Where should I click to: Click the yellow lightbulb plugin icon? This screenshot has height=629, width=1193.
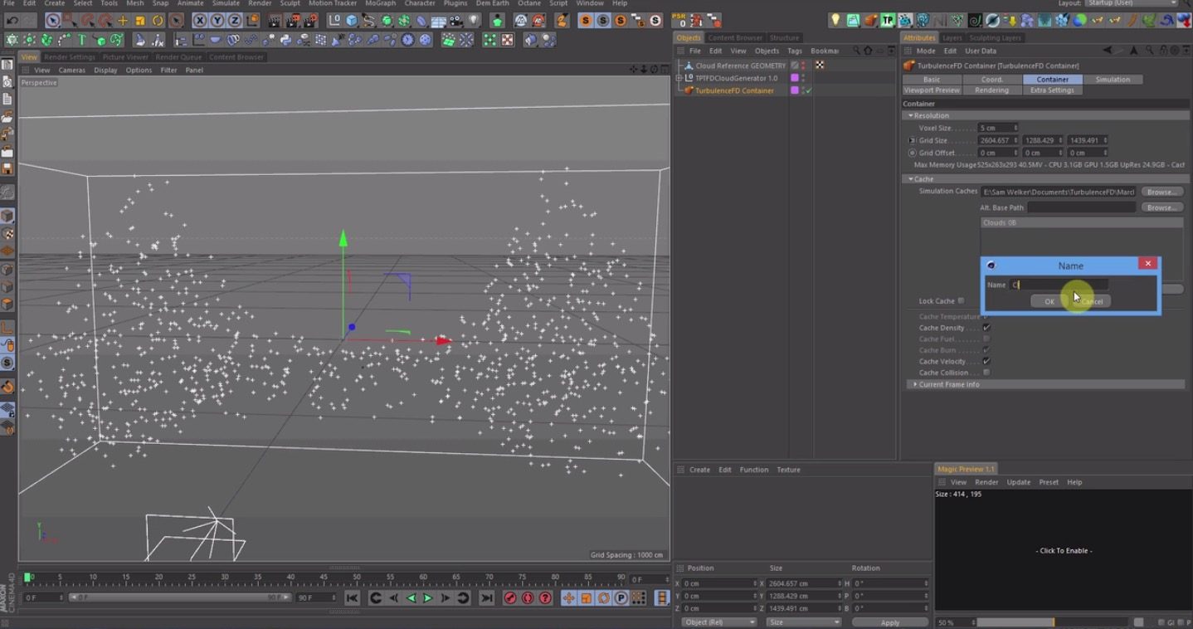click(x=835, y=20)
